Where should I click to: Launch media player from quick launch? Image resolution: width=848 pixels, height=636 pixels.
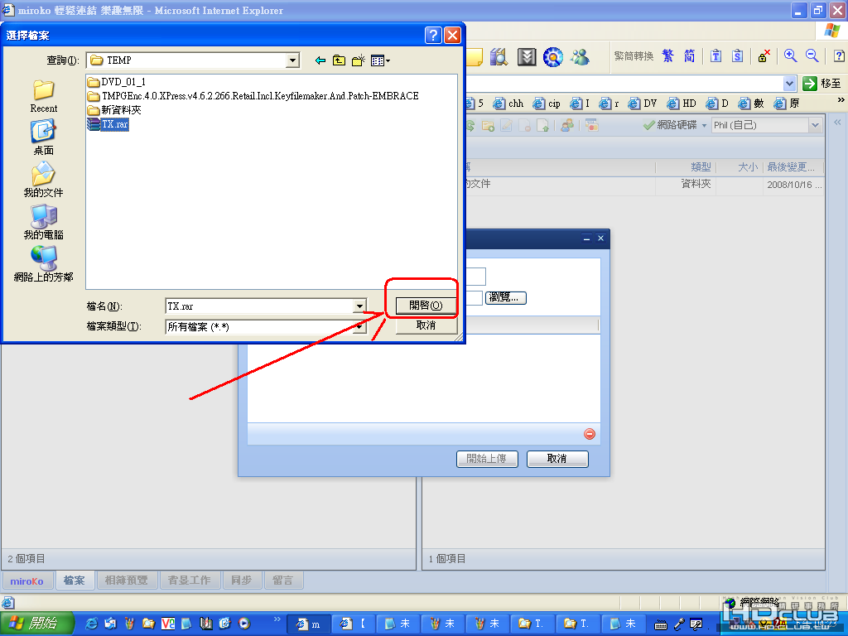(x=244, y=624)
